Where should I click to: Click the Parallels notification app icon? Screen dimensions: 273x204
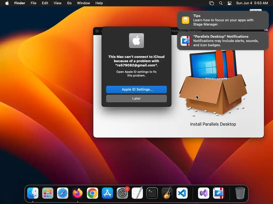[x=186, y=41]
